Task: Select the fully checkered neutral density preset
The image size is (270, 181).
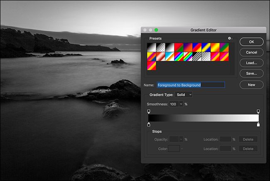Action: [x=206, y=57]
